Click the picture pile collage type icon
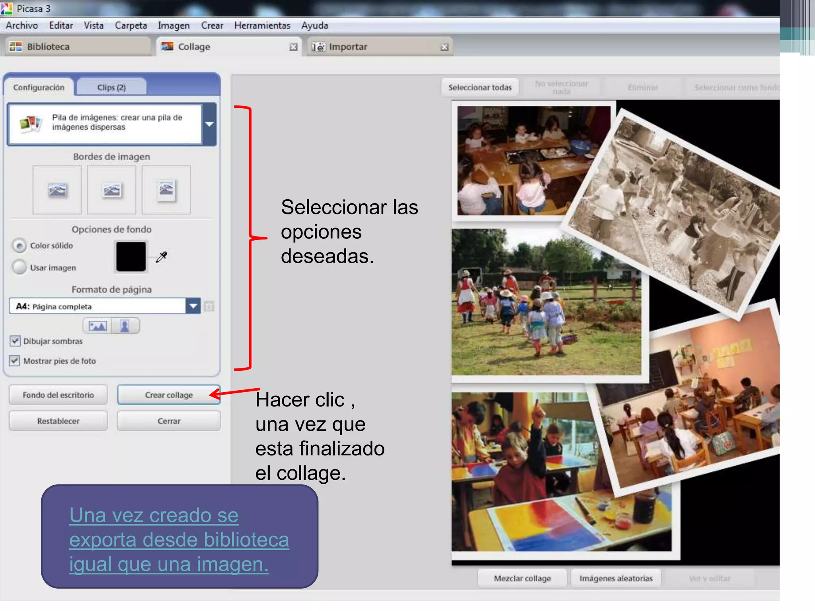Screen dimensions: 815x611 point(31,123)
